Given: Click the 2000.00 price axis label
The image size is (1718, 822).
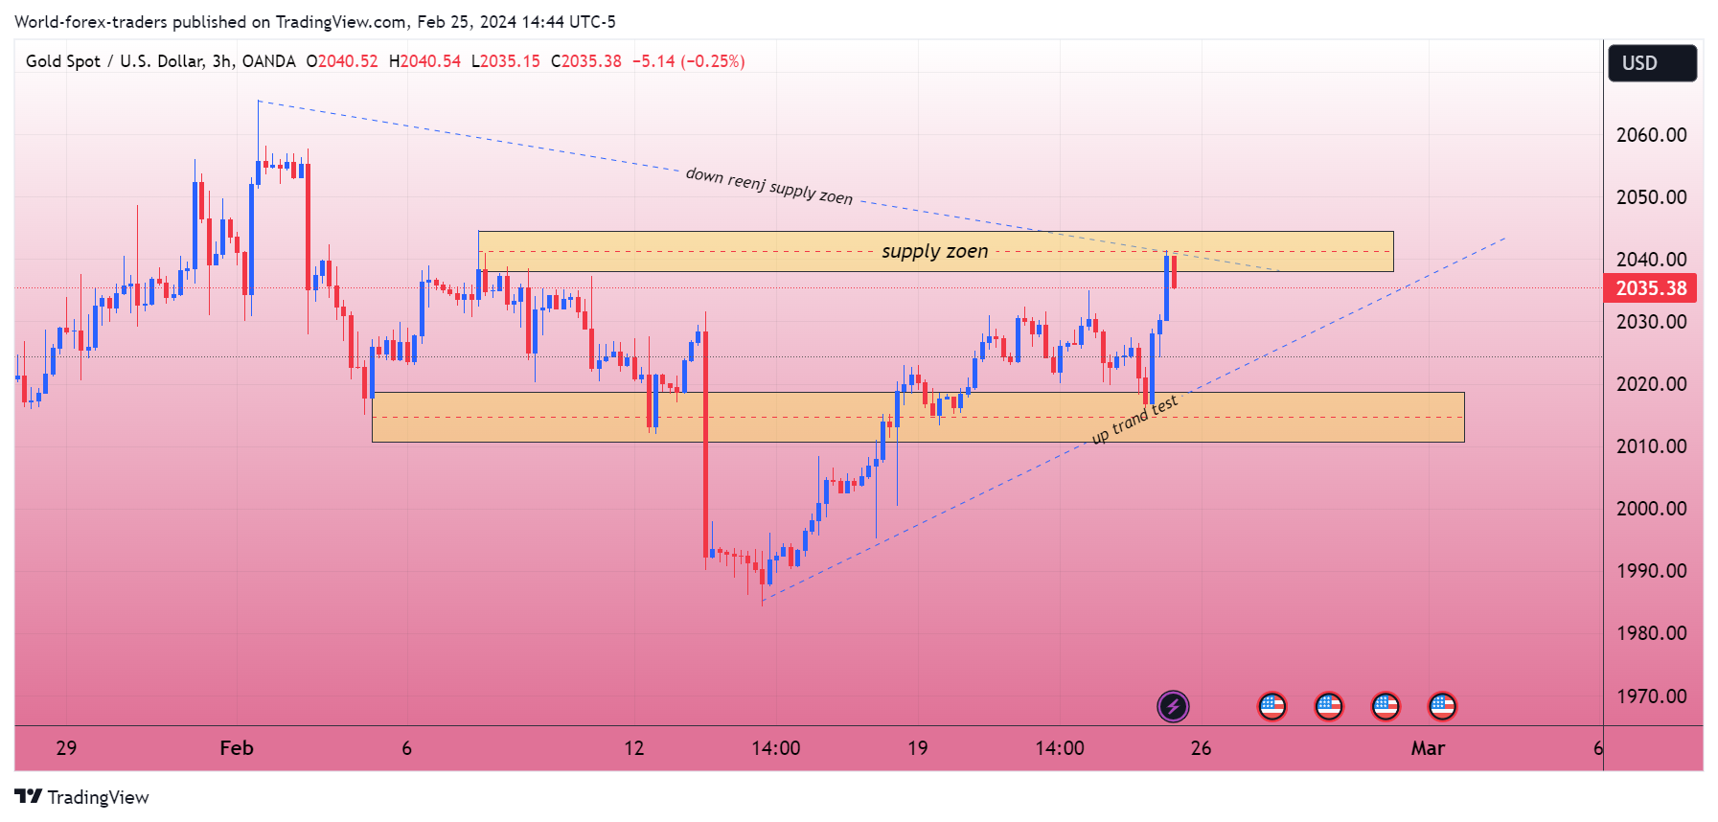Looking at the screenshot, I should coord(1651,509).
